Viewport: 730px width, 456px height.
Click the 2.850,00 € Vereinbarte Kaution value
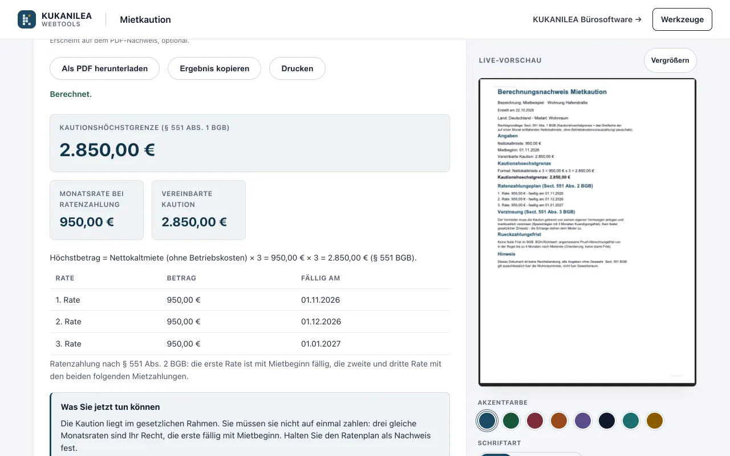[x=194, y=222]
